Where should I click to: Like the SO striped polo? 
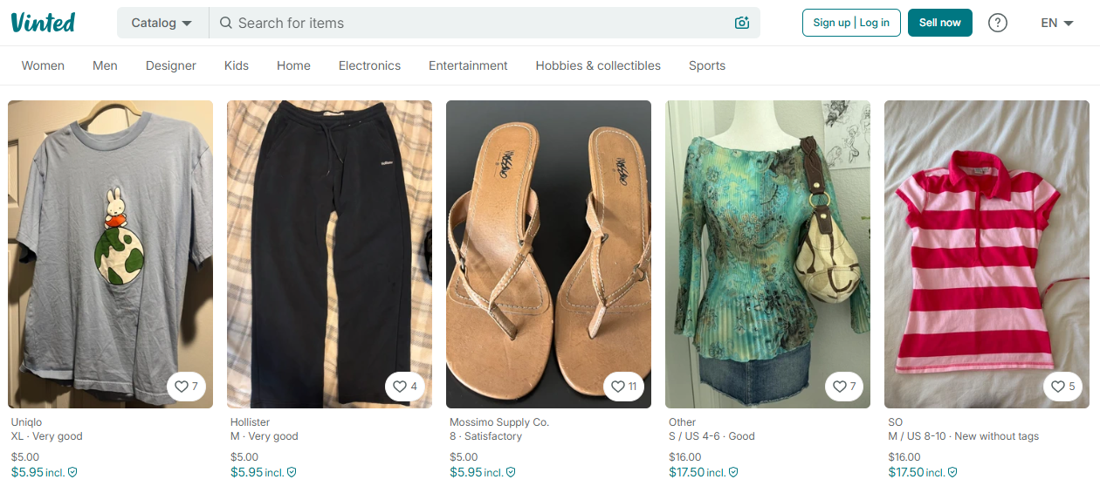click(x=1063, y=387)
